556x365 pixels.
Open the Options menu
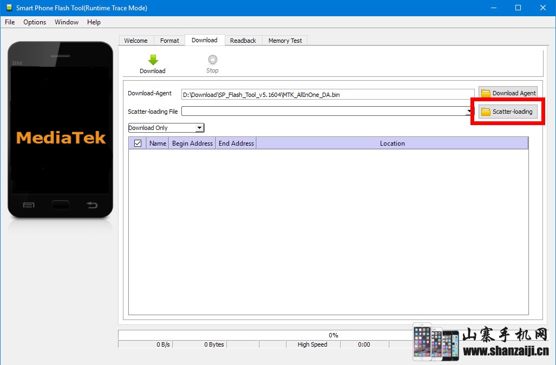point(35,22)
